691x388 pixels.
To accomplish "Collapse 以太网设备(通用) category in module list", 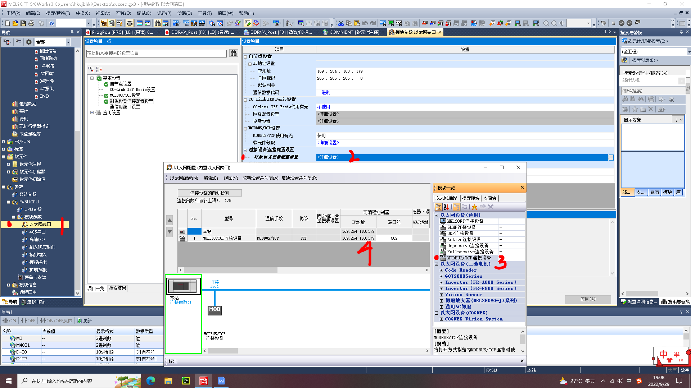I will [x=437, y=215].
